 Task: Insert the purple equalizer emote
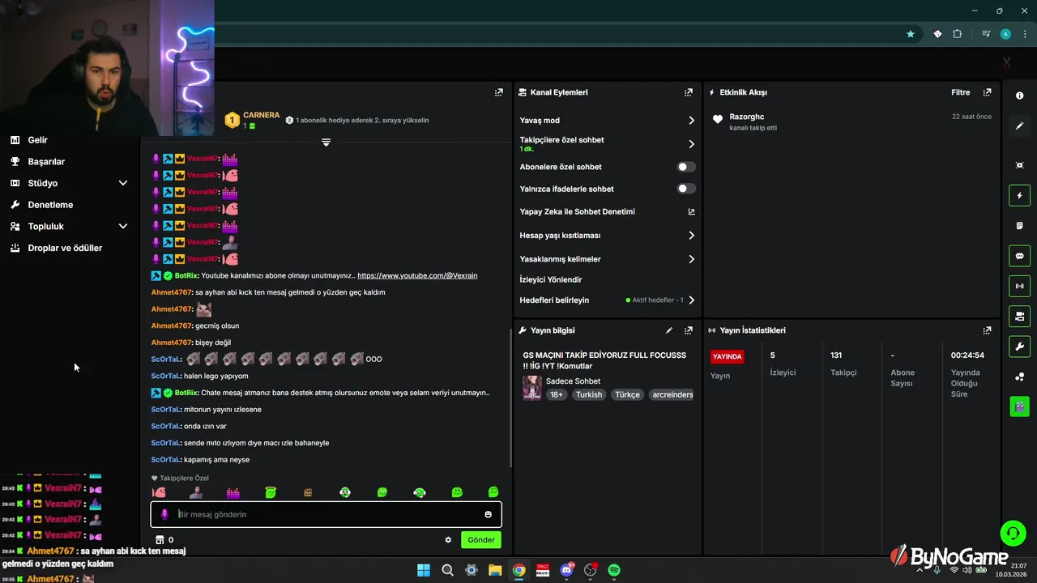(233, 492)
